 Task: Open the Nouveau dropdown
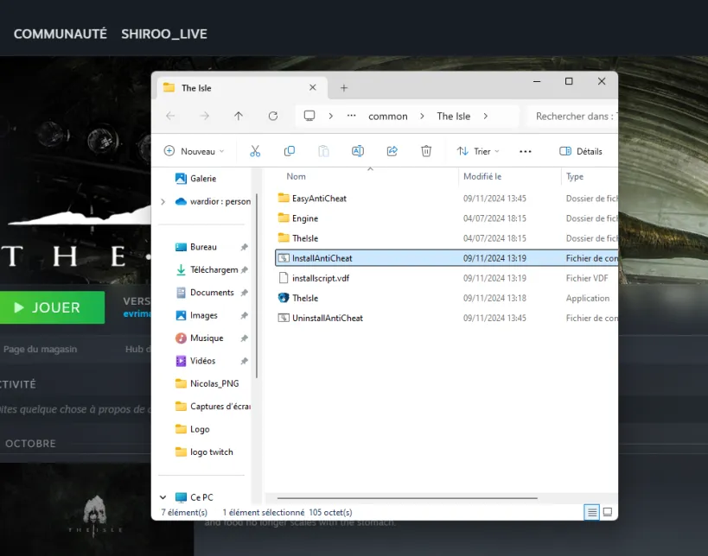tap(195, 151)
